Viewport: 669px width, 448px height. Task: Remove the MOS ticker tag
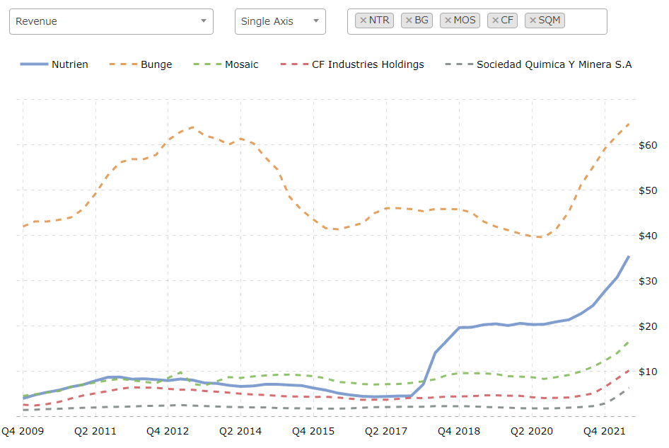(448, 20)
